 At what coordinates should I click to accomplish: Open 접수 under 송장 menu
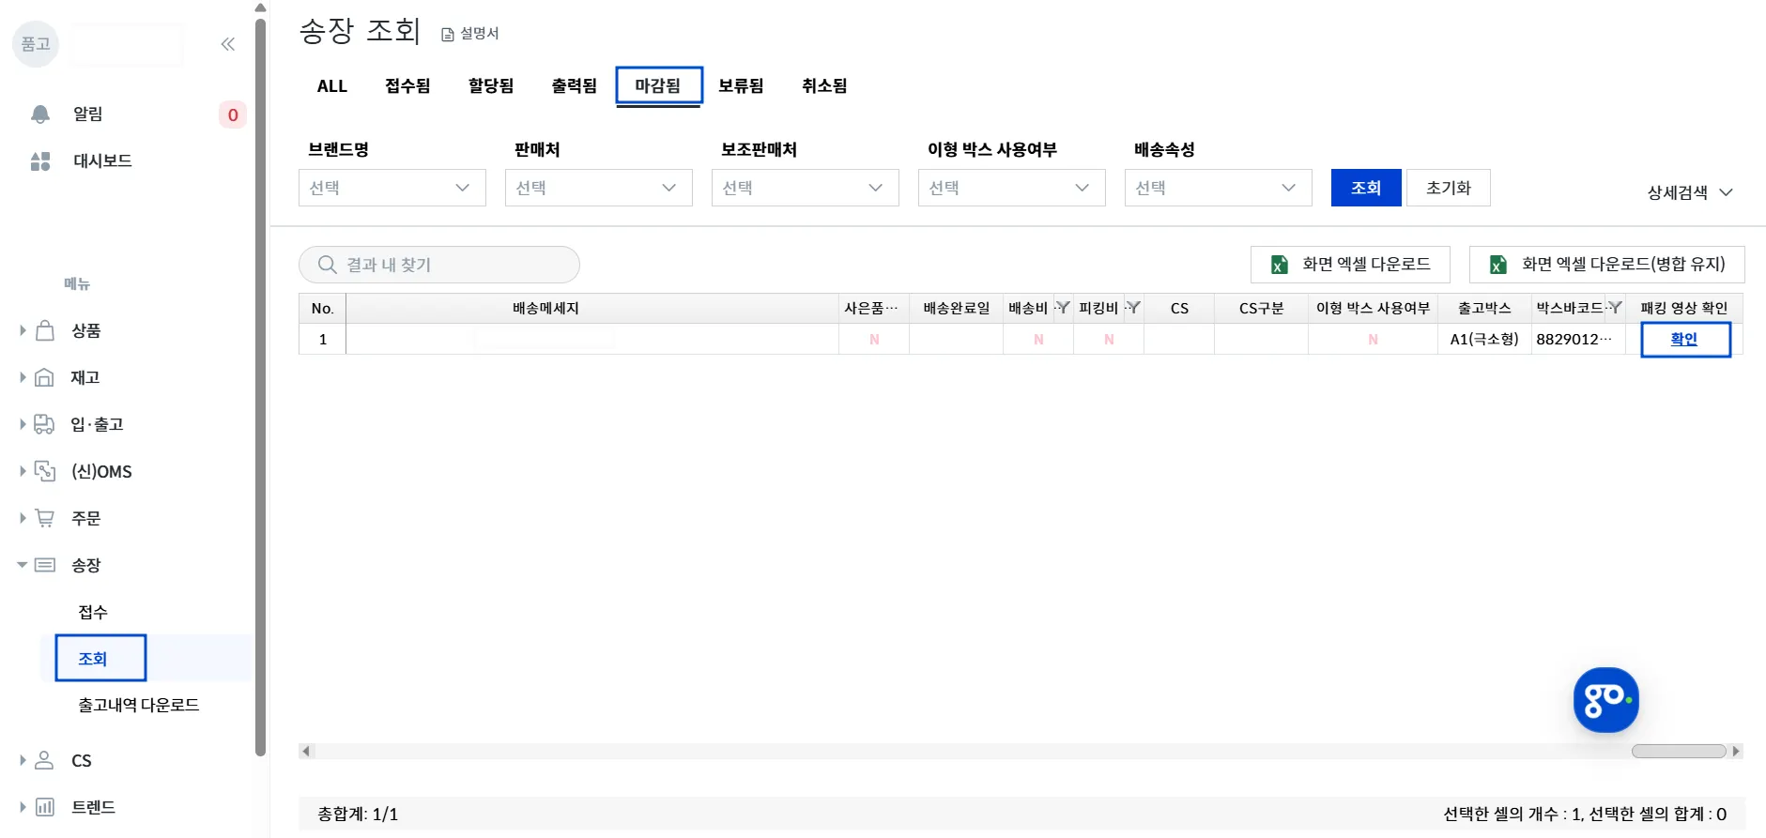93,612
